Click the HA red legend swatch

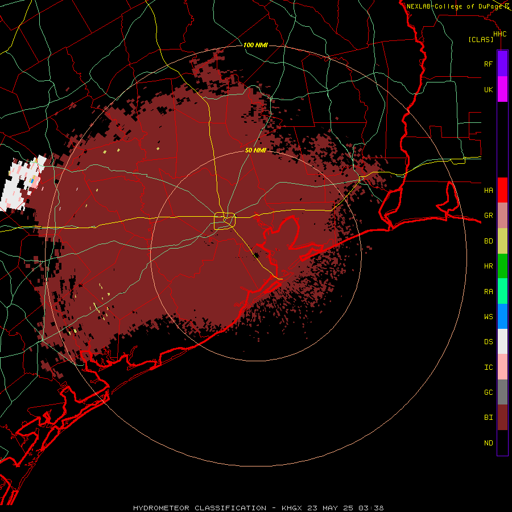click(502, 190)
